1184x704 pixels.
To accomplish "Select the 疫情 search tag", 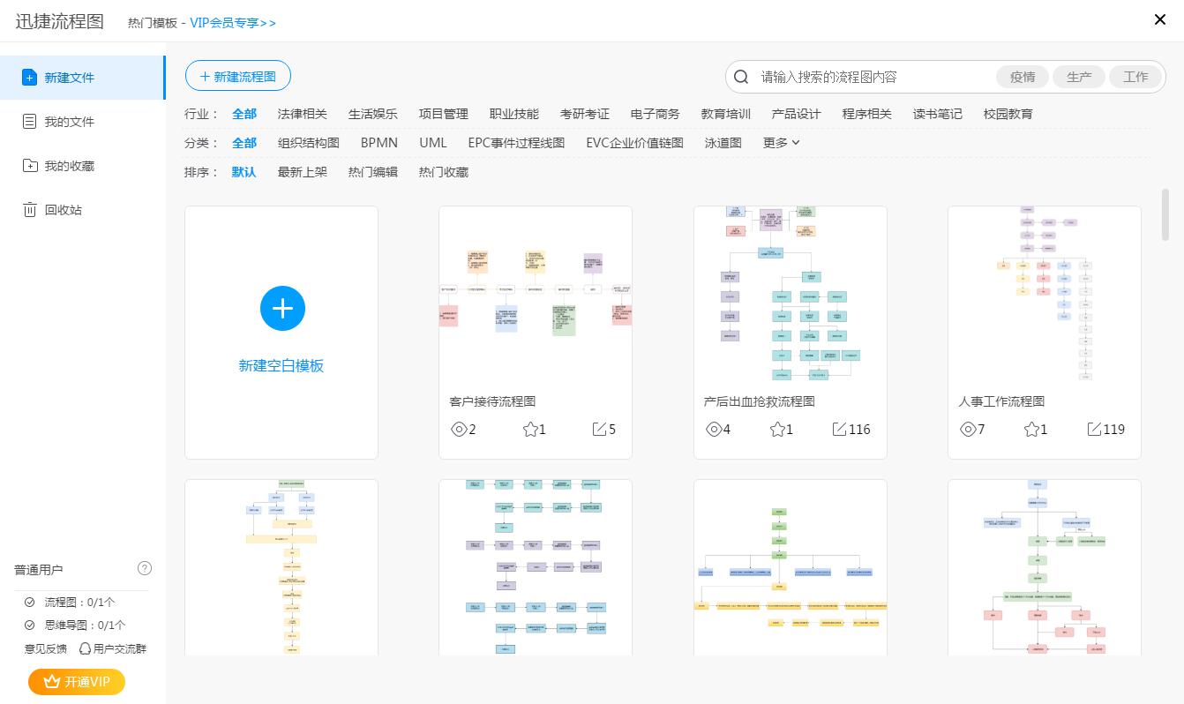I will (1023, 77).
